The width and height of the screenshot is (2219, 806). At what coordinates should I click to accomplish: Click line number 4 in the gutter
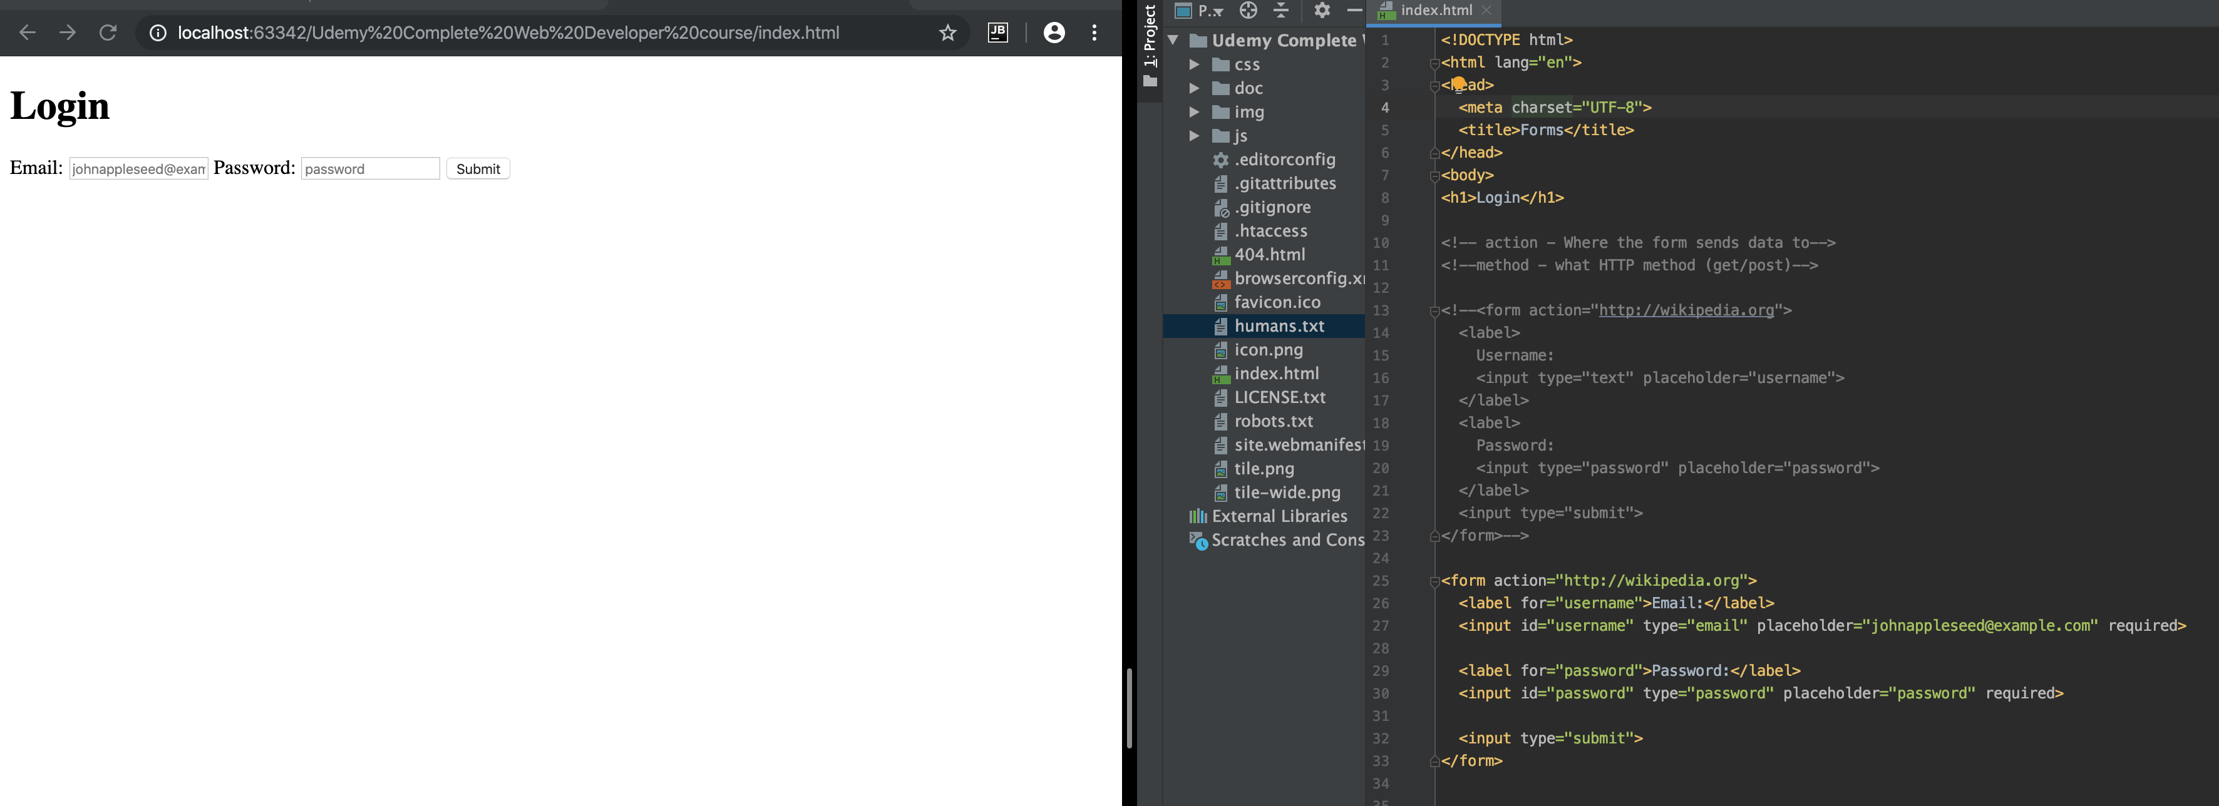[x=1384, y=108]
